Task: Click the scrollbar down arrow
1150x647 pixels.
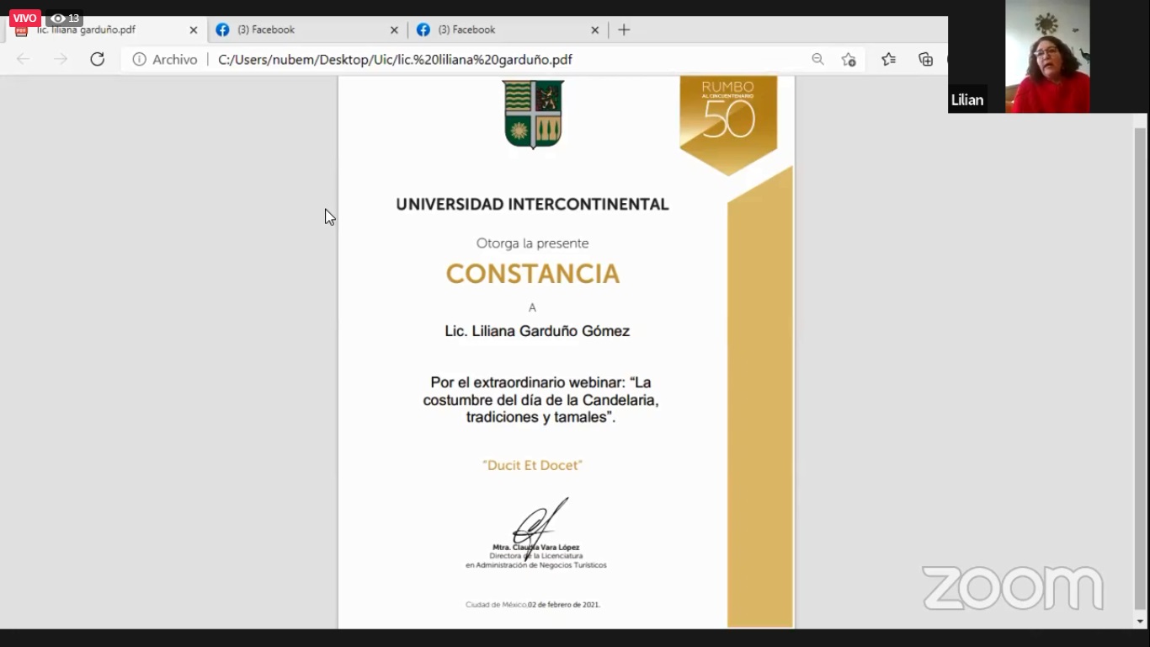Action: point(1140,622)
